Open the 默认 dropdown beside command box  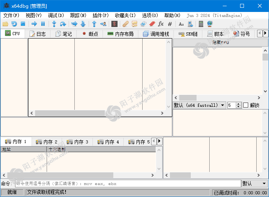pos(254,184)
